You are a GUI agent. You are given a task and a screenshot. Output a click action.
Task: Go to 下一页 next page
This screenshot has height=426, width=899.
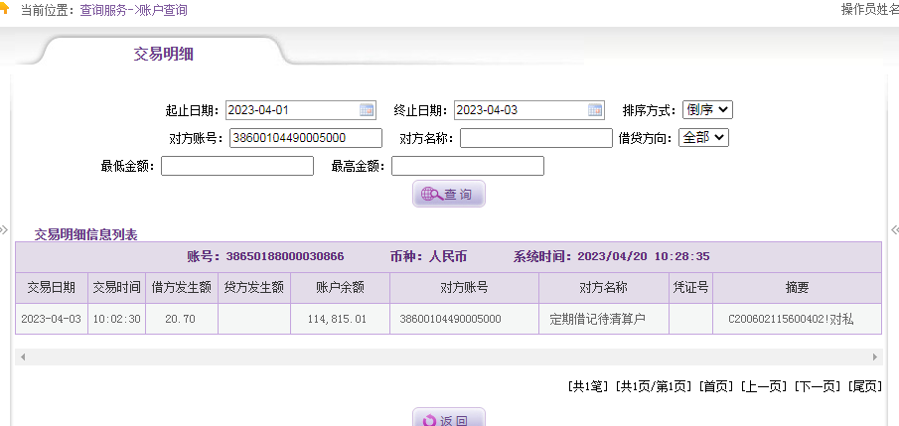tap(818, 385)
